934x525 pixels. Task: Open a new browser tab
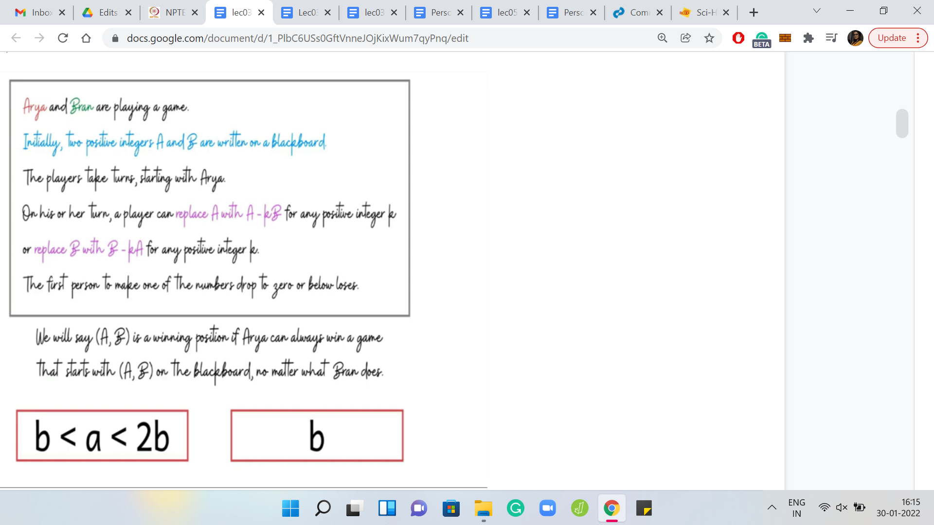[x=754, y=13]
